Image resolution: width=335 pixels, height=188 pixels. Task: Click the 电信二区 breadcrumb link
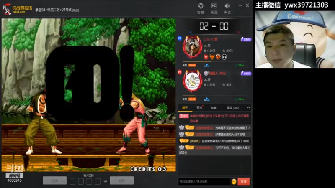pos(54,10)
